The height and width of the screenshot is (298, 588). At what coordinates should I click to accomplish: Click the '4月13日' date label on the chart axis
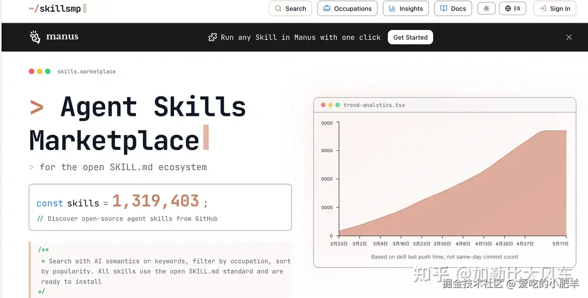483,244
